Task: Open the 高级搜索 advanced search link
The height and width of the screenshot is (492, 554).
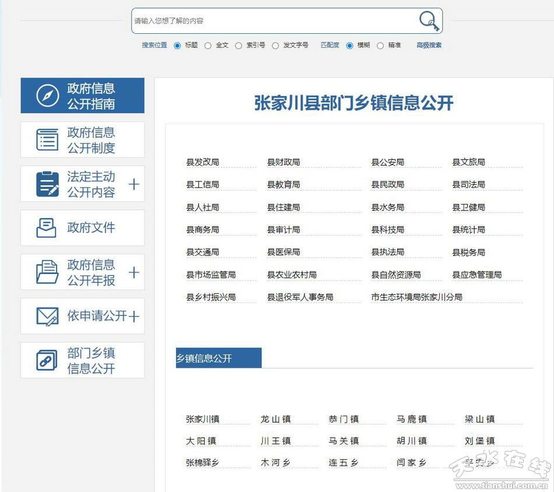Action: 429,45
